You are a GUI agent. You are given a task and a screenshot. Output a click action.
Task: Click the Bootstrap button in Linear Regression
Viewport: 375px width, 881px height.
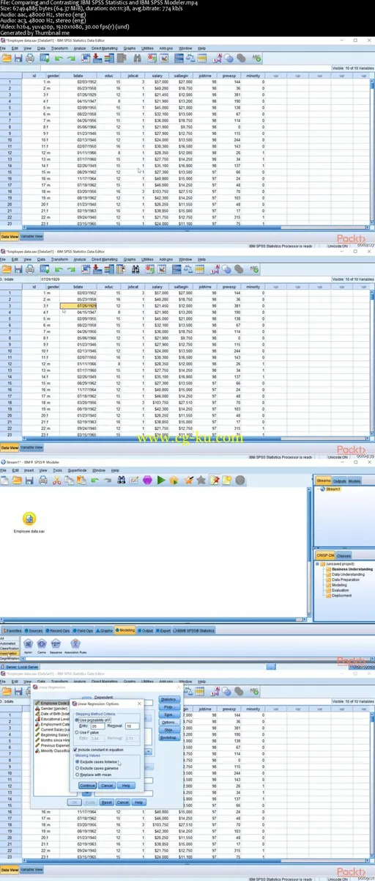point(168,737)
